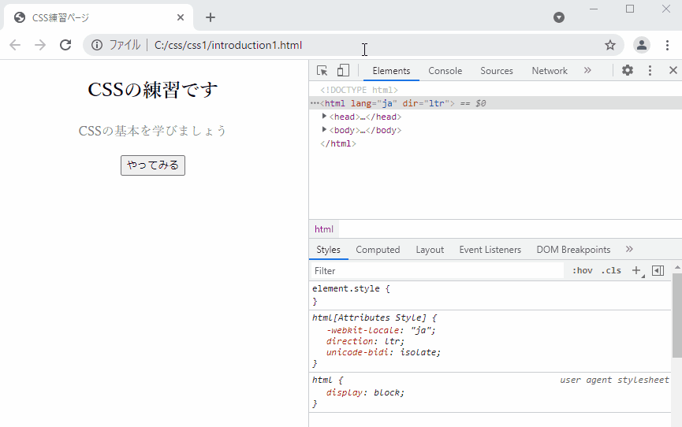Go forward with browser forward arrow
Screen dimensions: 682x427
(40, 45)
